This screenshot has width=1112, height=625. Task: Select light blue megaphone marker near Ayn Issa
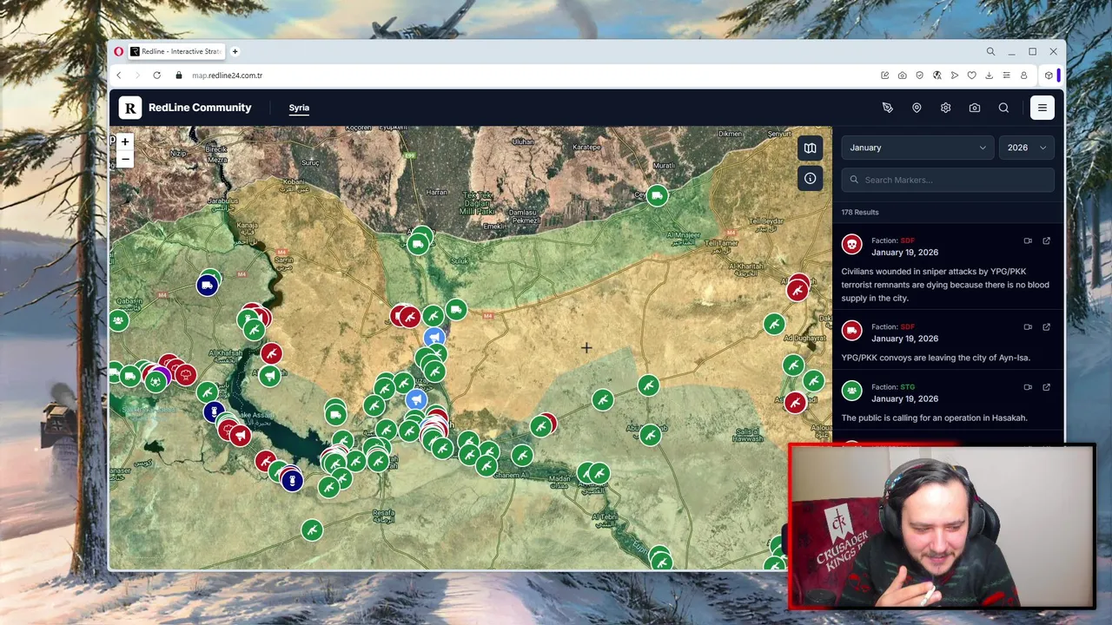click(x=434, y=338)
